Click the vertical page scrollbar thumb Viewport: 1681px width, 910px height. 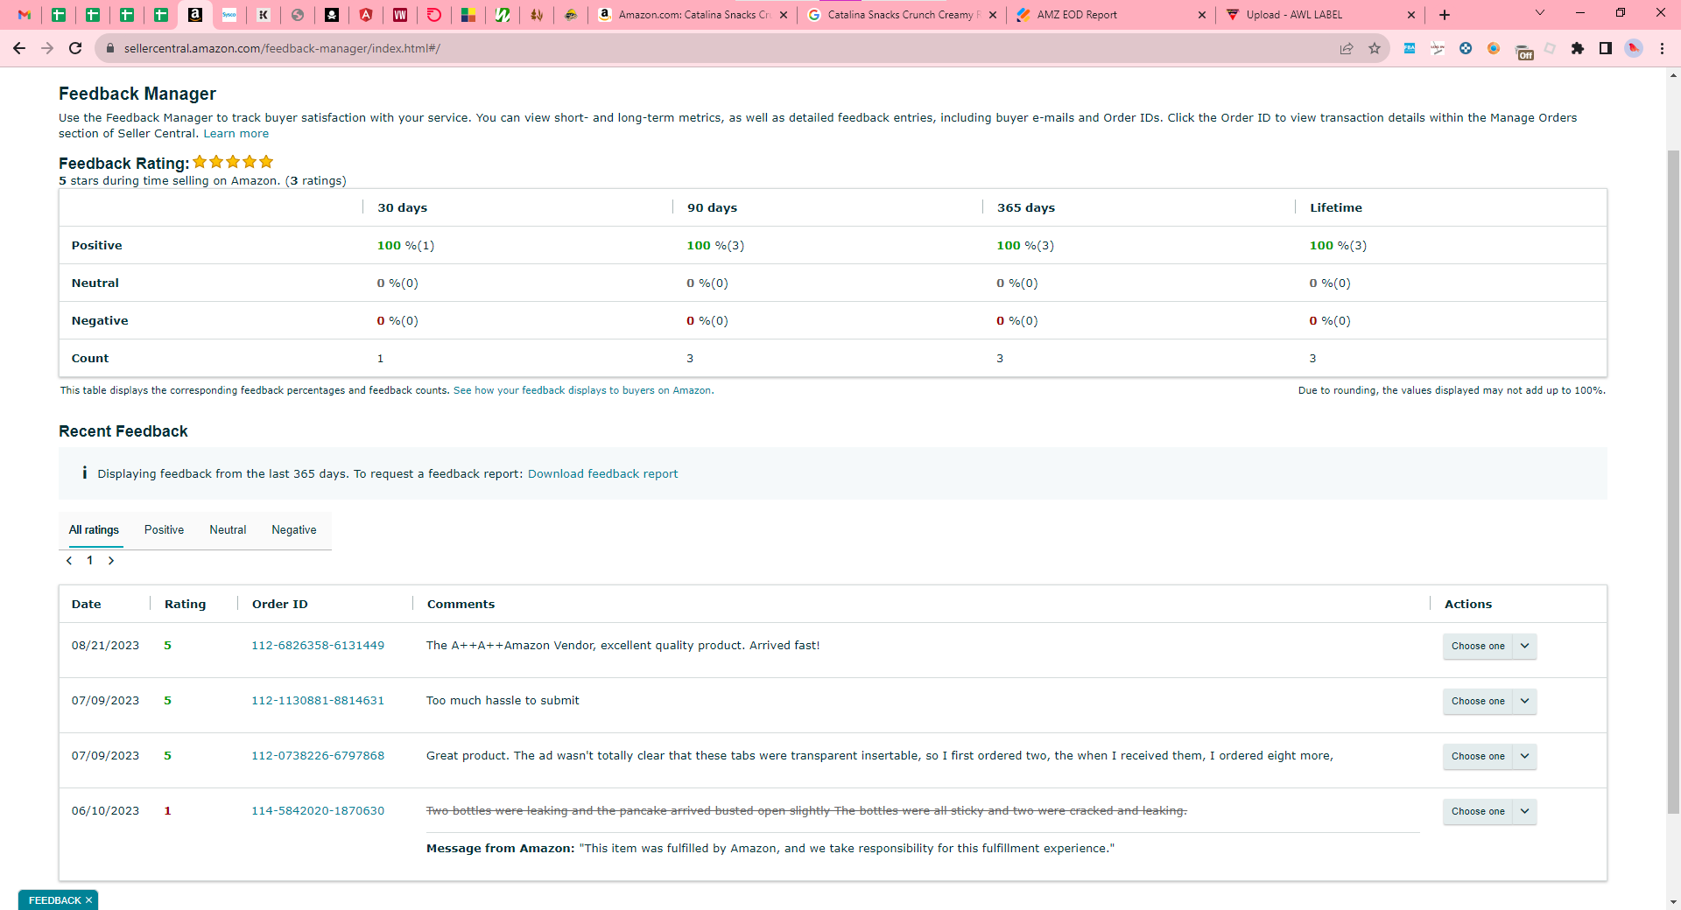pyautogui.click(x=1673, y=481)
